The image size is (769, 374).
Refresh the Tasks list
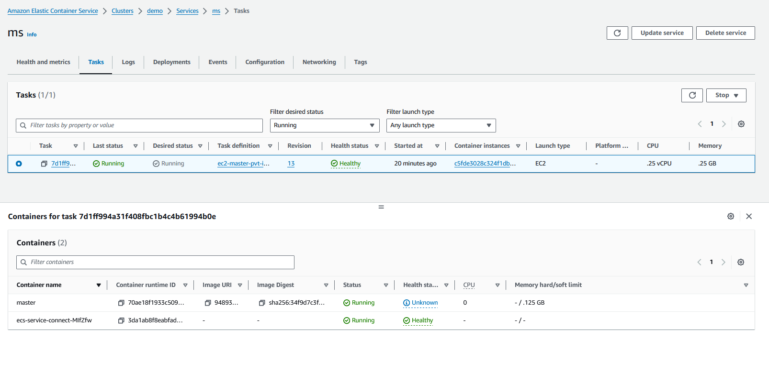click(x=692, y=95)
